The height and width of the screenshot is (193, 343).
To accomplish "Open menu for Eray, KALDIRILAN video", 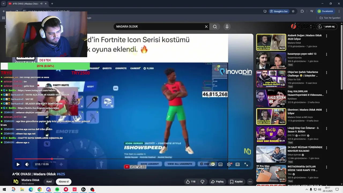I will coord(326,92).
